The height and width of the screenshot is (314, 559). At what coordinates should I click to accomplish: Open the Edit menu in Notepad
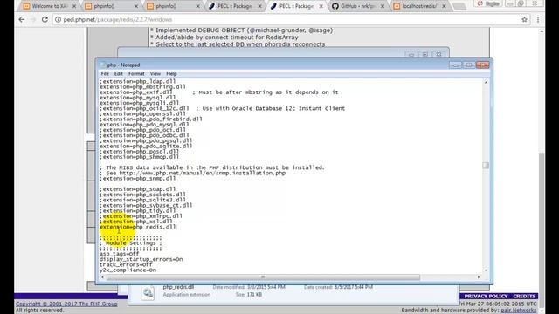click(x=119, y=73)
